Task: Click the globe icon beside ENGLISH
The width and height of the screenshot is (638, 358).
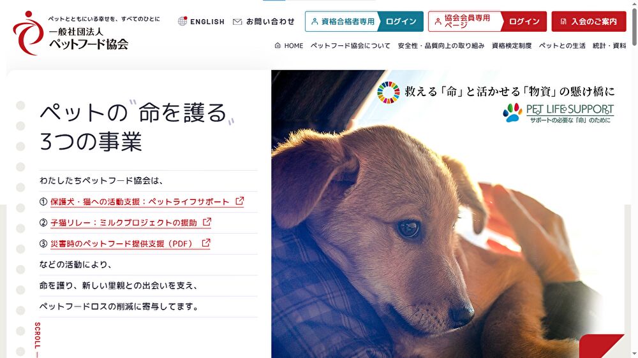Action: 182,21
